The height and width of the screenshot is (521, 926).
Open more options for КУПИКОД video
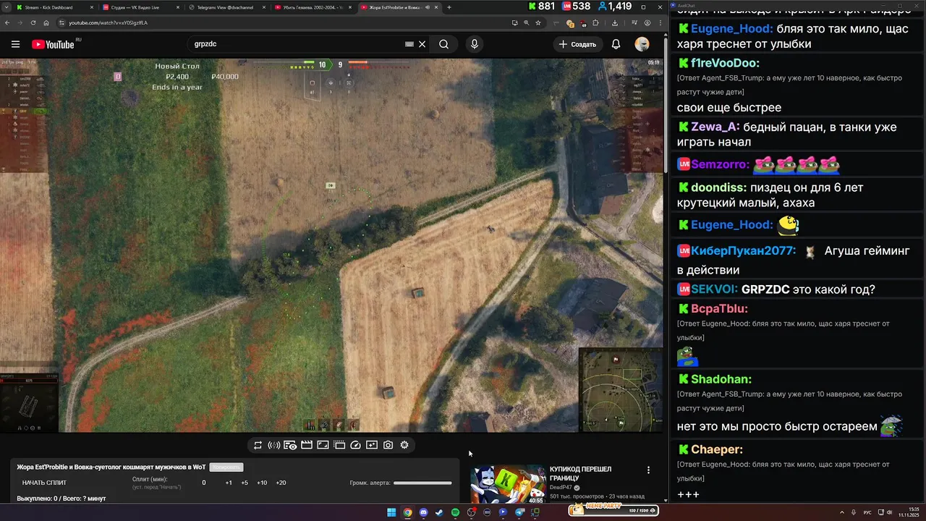[x=648, y=470]
